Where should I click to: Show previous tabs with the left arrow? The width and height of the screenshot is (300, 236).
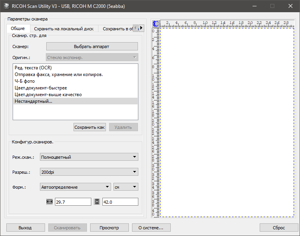(136, 28)
